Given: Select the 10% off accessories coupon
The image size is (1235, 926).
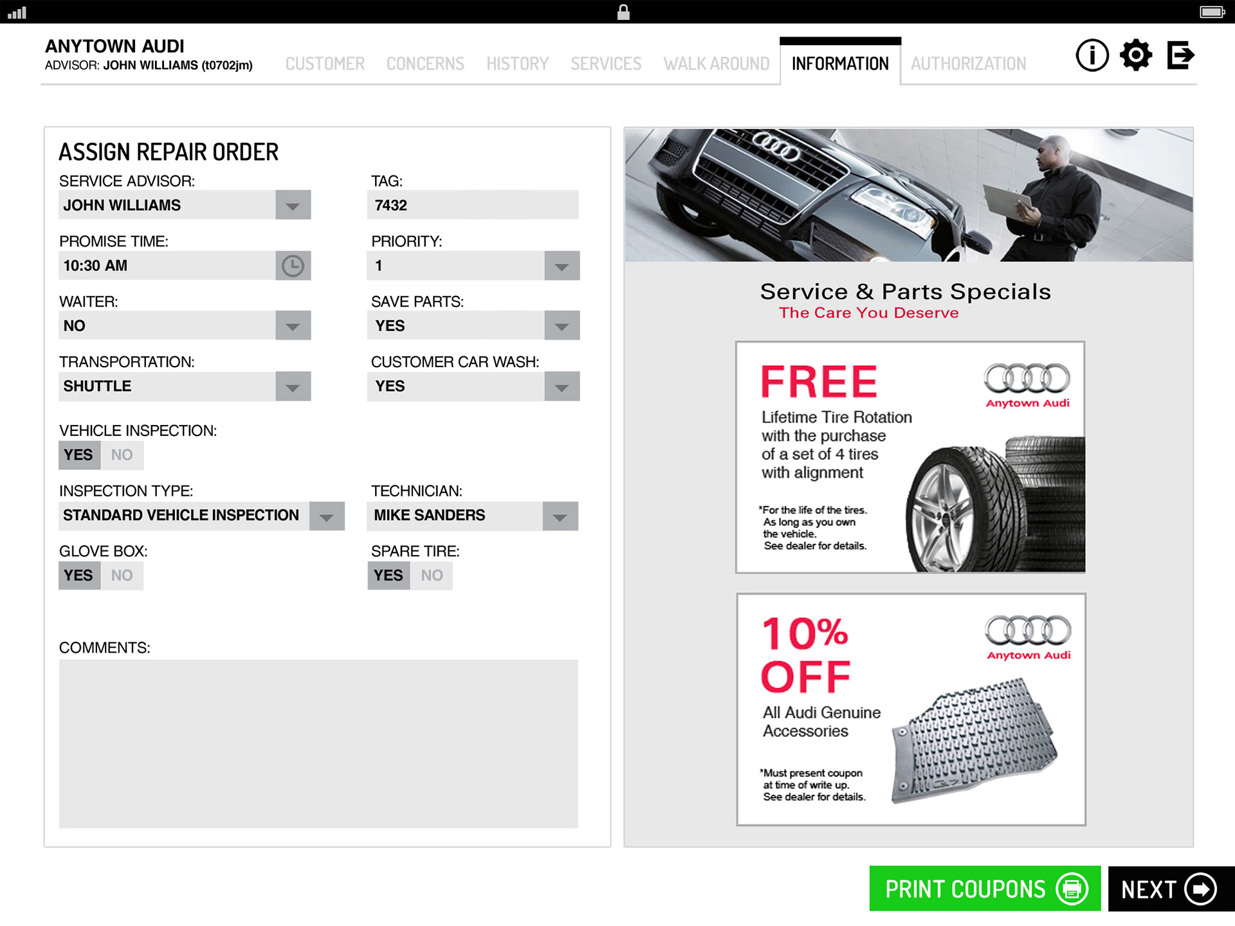Looking at the screenshot, I should click(x=911, y=709).
